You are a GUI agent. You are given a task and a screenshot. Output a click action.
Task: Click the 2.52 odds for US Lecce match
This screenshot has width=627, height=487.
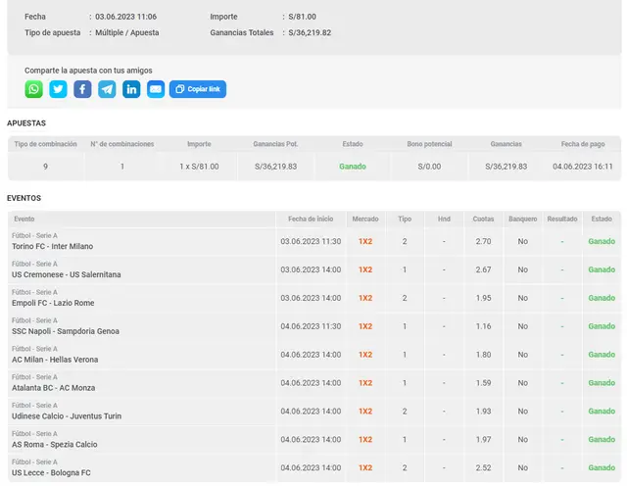(x=483, y=468)
